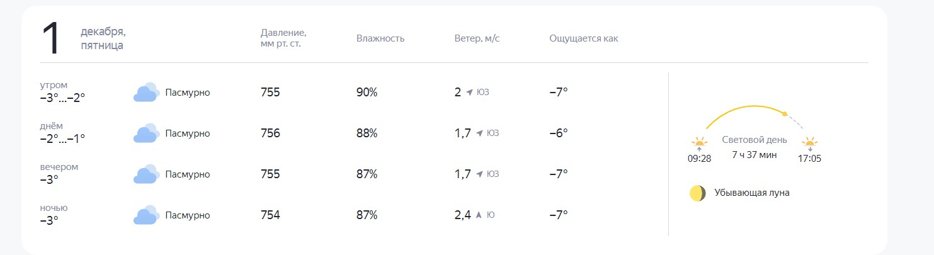Click the Влажность column header

pos(380,38)
